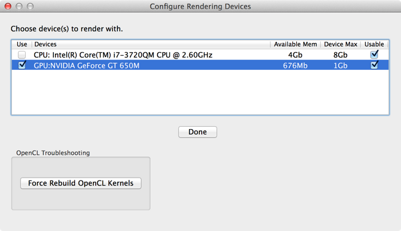Enable the Intel Core i7 CPU Use checkbox
401x231 pixels.
pyautogui.click(x=22, y=54)
